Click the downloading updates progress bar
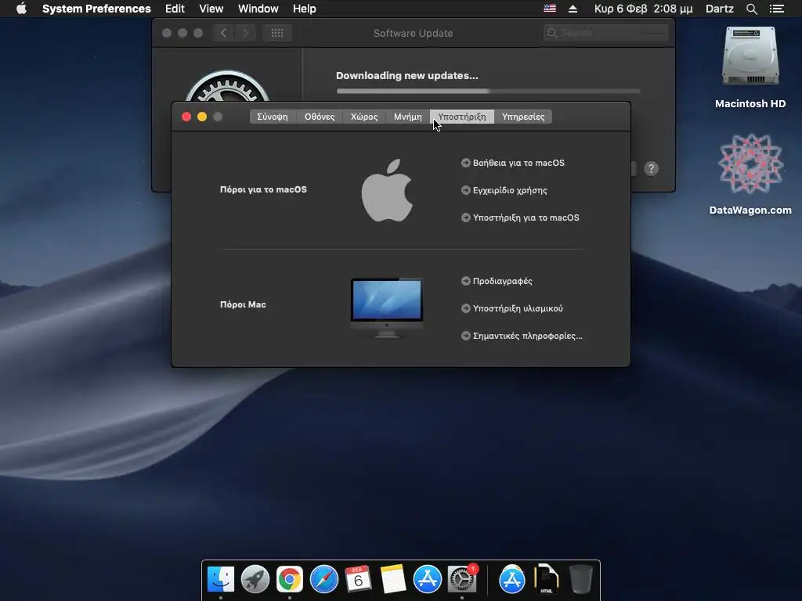This screenshot has height=601, width=802. 488,91
